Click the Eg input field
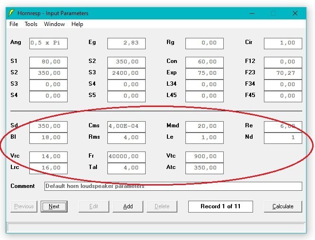 [x=126, y=44]
